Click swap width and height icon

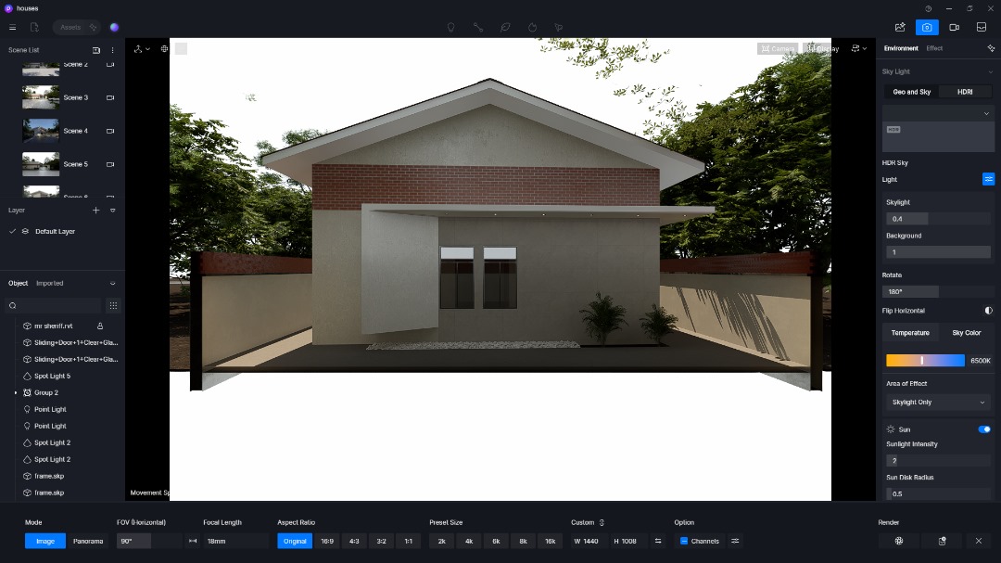click(658, 541)
